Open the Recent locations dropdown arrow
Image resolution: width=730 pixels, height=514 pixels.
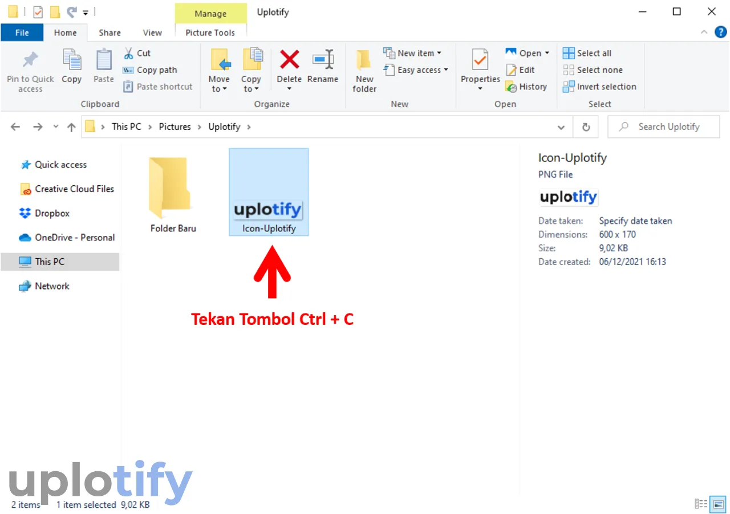click(56, 127)
